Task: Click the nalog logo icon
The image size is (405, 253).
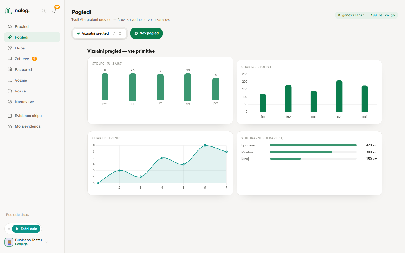Action: pyautogui.click(x=9, y=11)
